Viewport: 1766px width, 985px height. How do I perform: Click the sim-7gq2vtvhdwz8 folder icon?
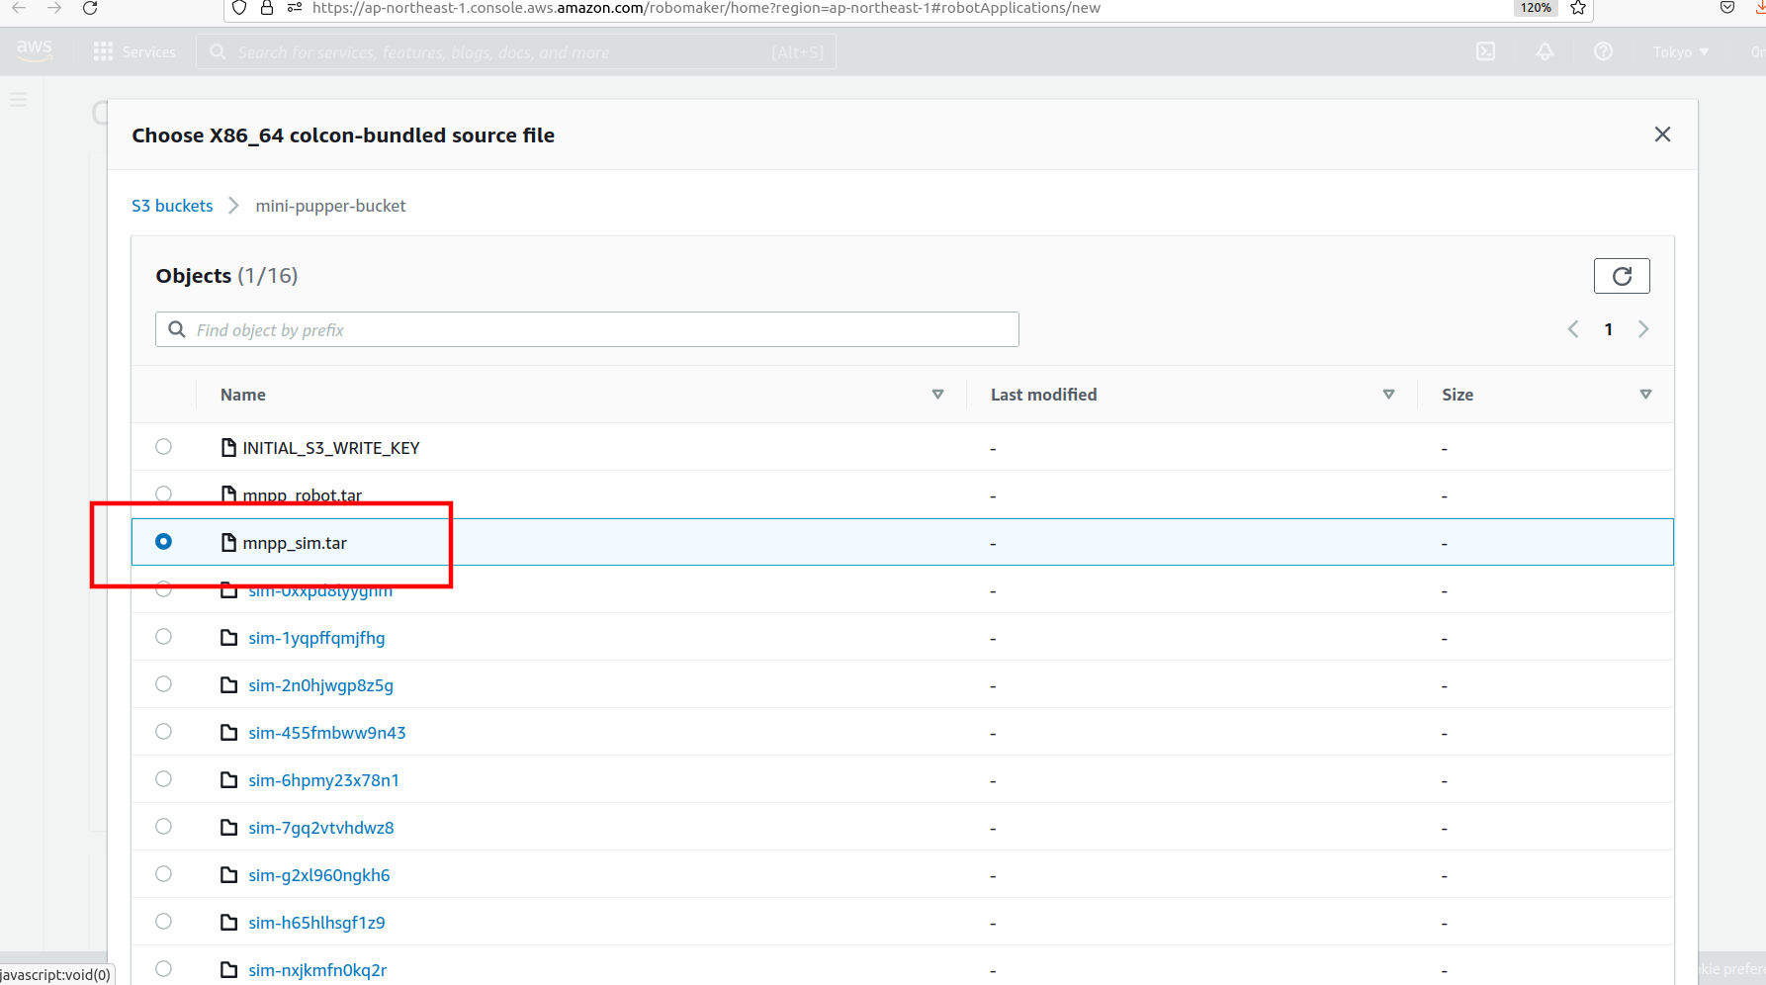[228, 828]
